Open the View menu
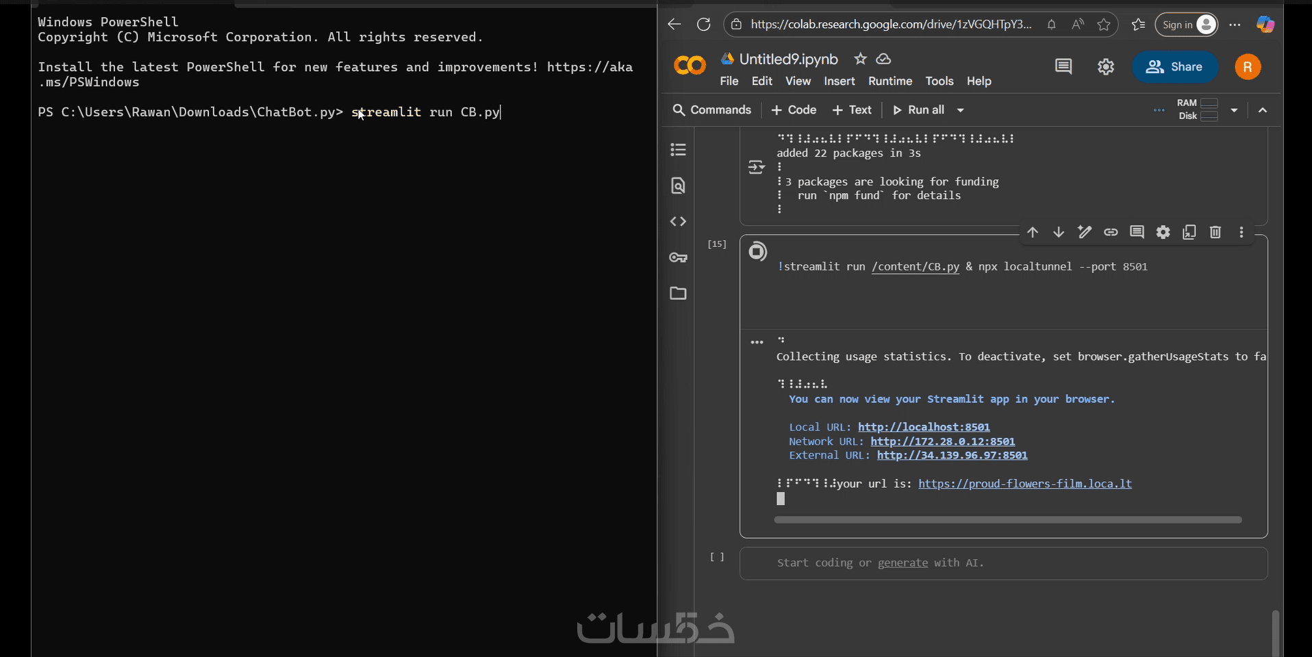1312x657 pixels. click(x=798, y=81)
